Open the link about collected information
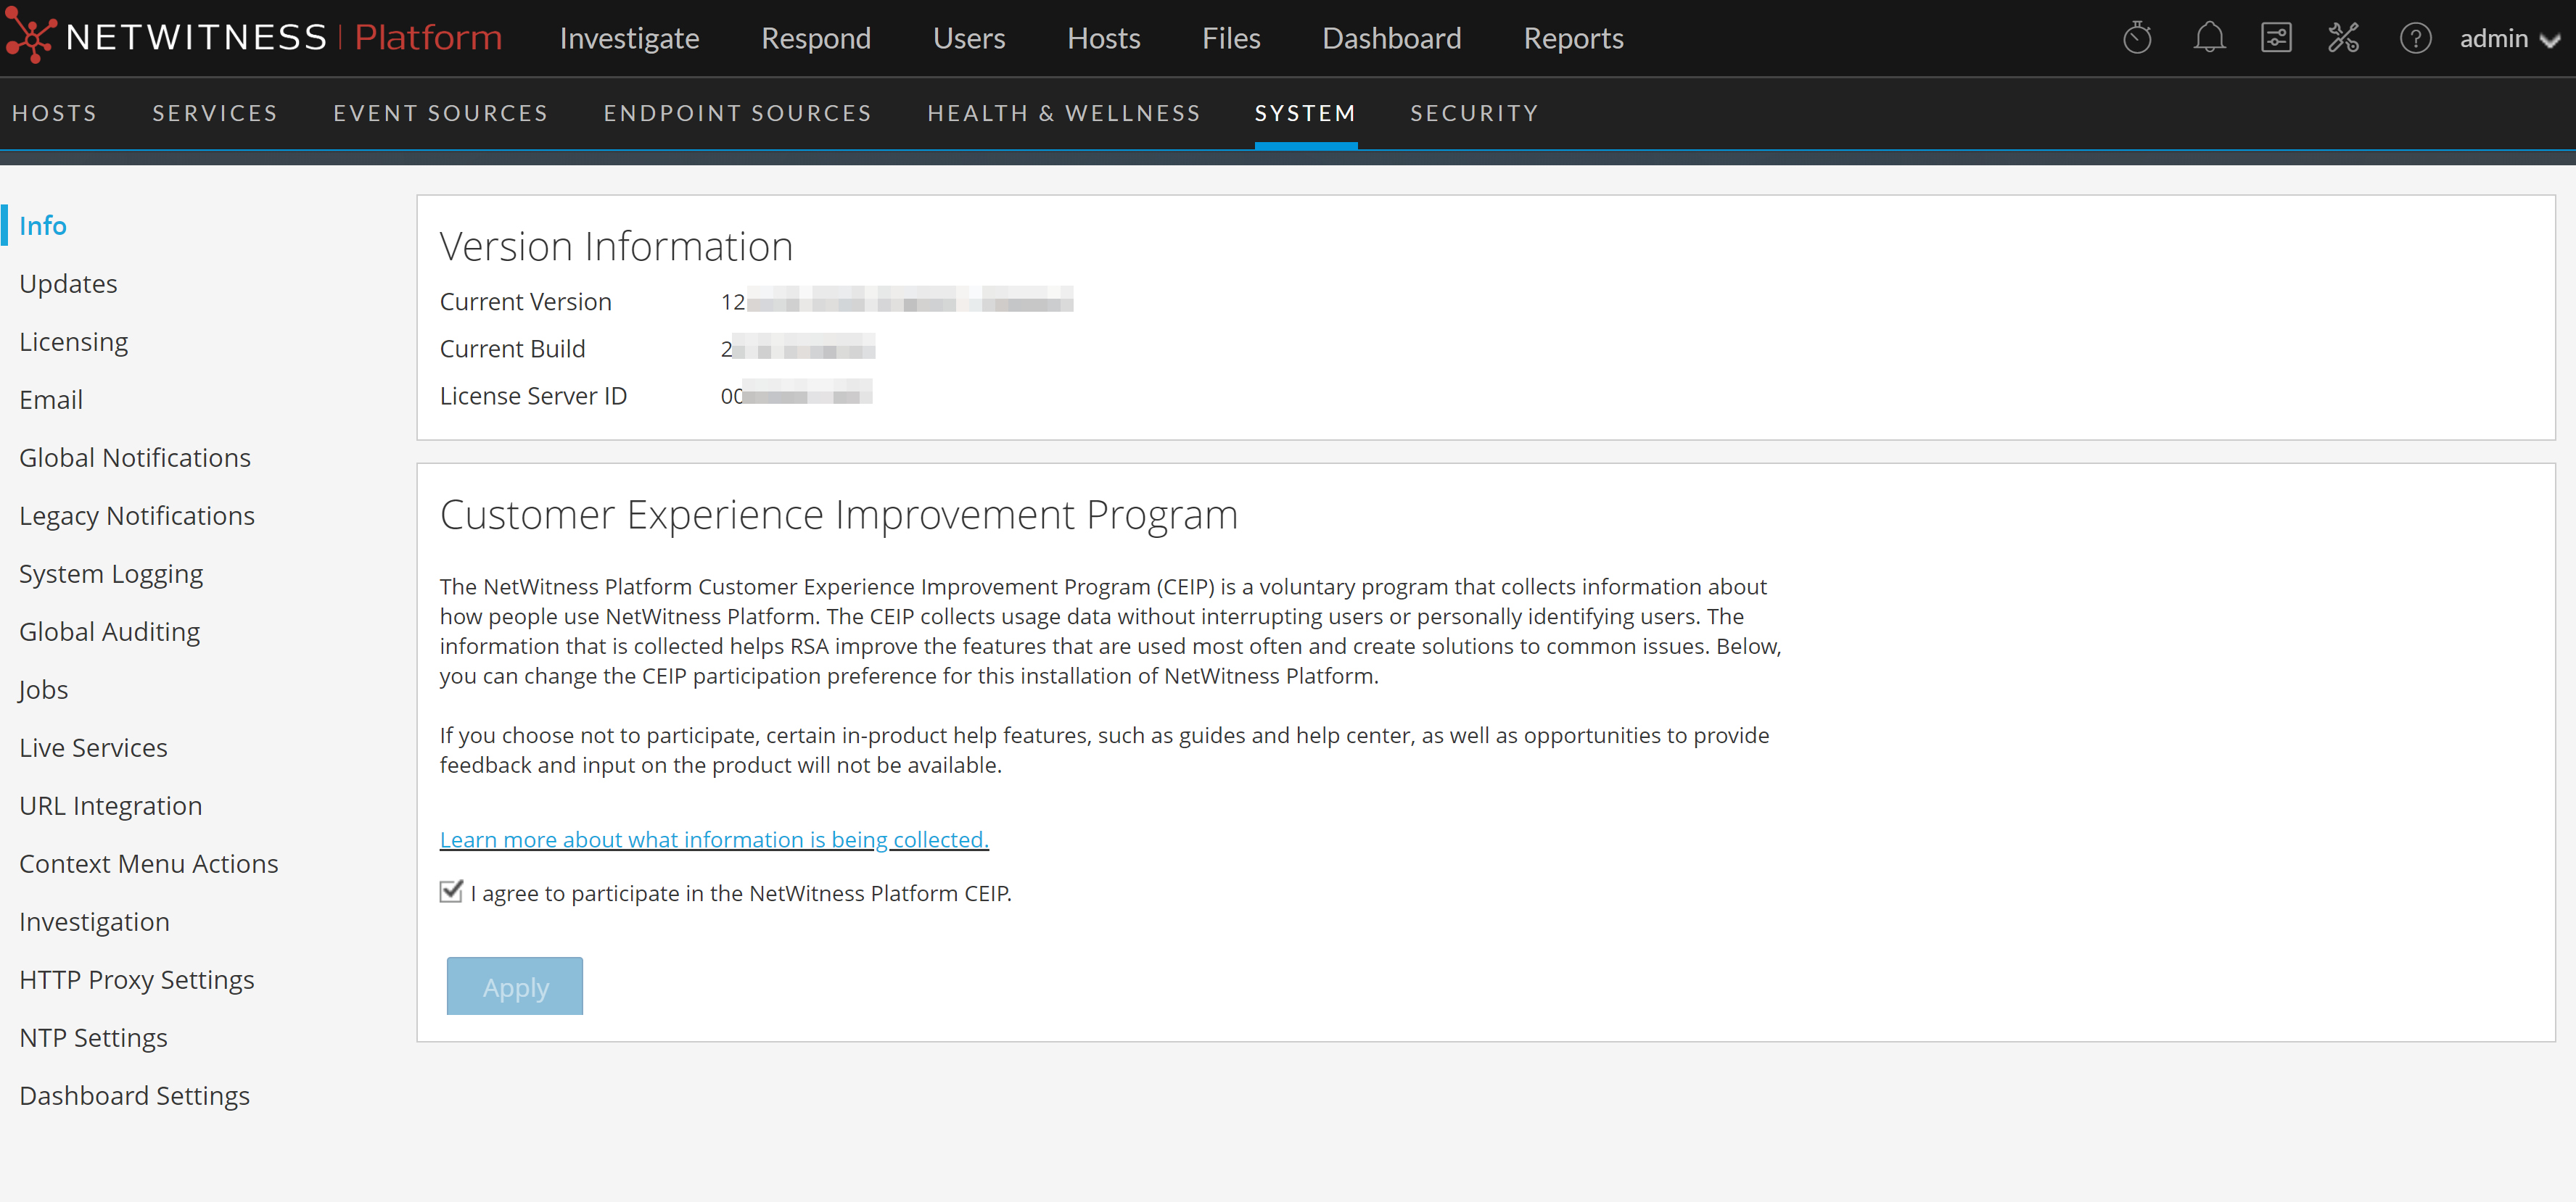The height and width of the screenshot is (1202, 2576). [x=713, y=840]
